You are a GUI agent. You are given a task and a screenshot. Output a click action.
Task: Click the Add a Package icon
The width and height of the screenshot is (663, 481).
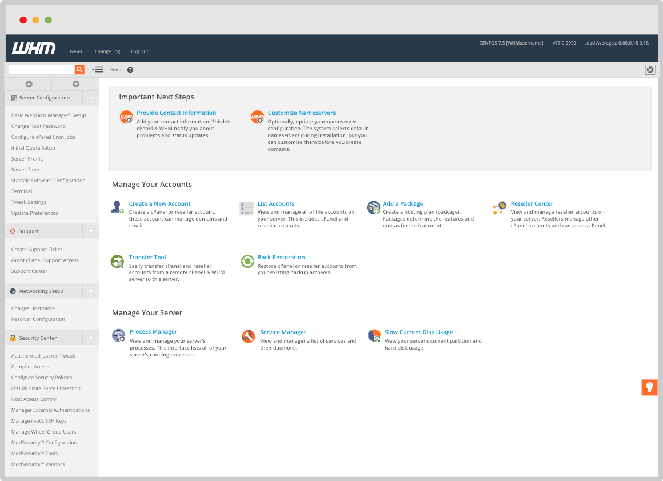click(x=373, y=207)
